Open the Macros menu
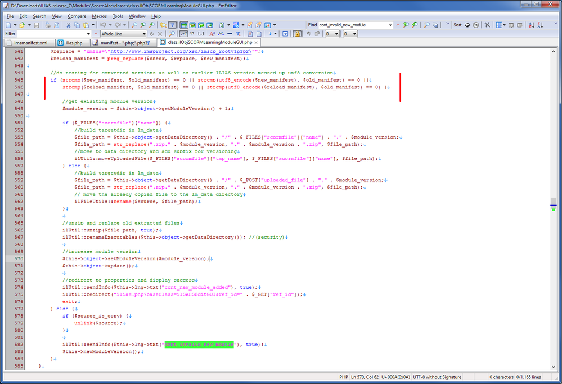The image size is (562, 384). coord(99,16)
